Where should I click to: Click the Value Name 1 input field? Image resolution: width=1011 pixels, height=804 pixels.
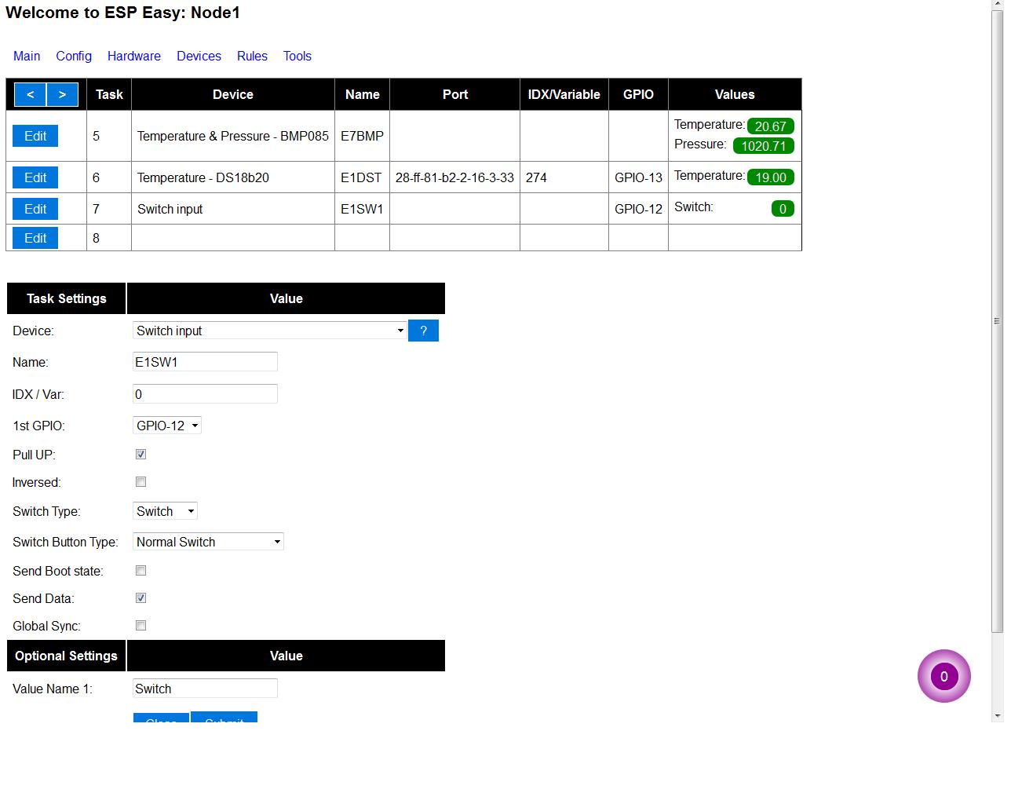[x=205, y=689]
